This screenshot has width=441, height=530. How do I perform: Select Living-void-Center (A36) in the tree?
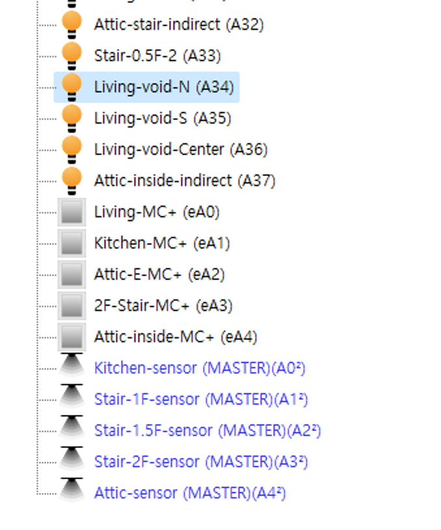point(180,150)
